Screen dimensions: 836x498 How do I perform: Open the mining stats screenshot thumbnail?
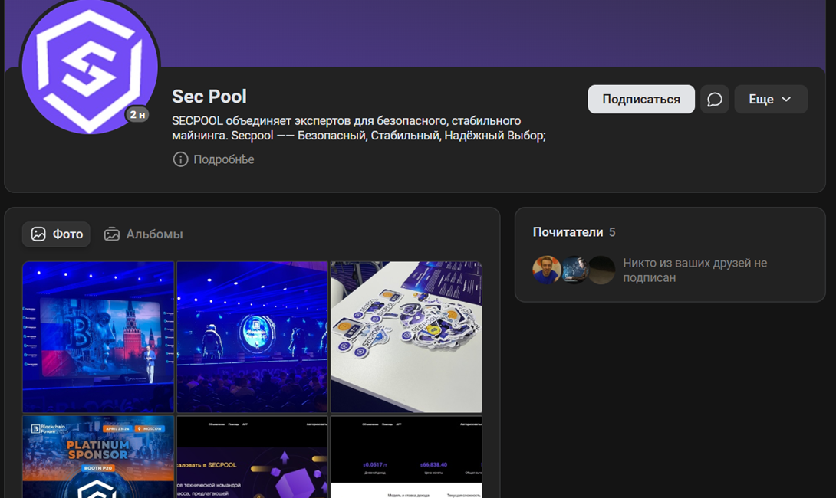406,457
